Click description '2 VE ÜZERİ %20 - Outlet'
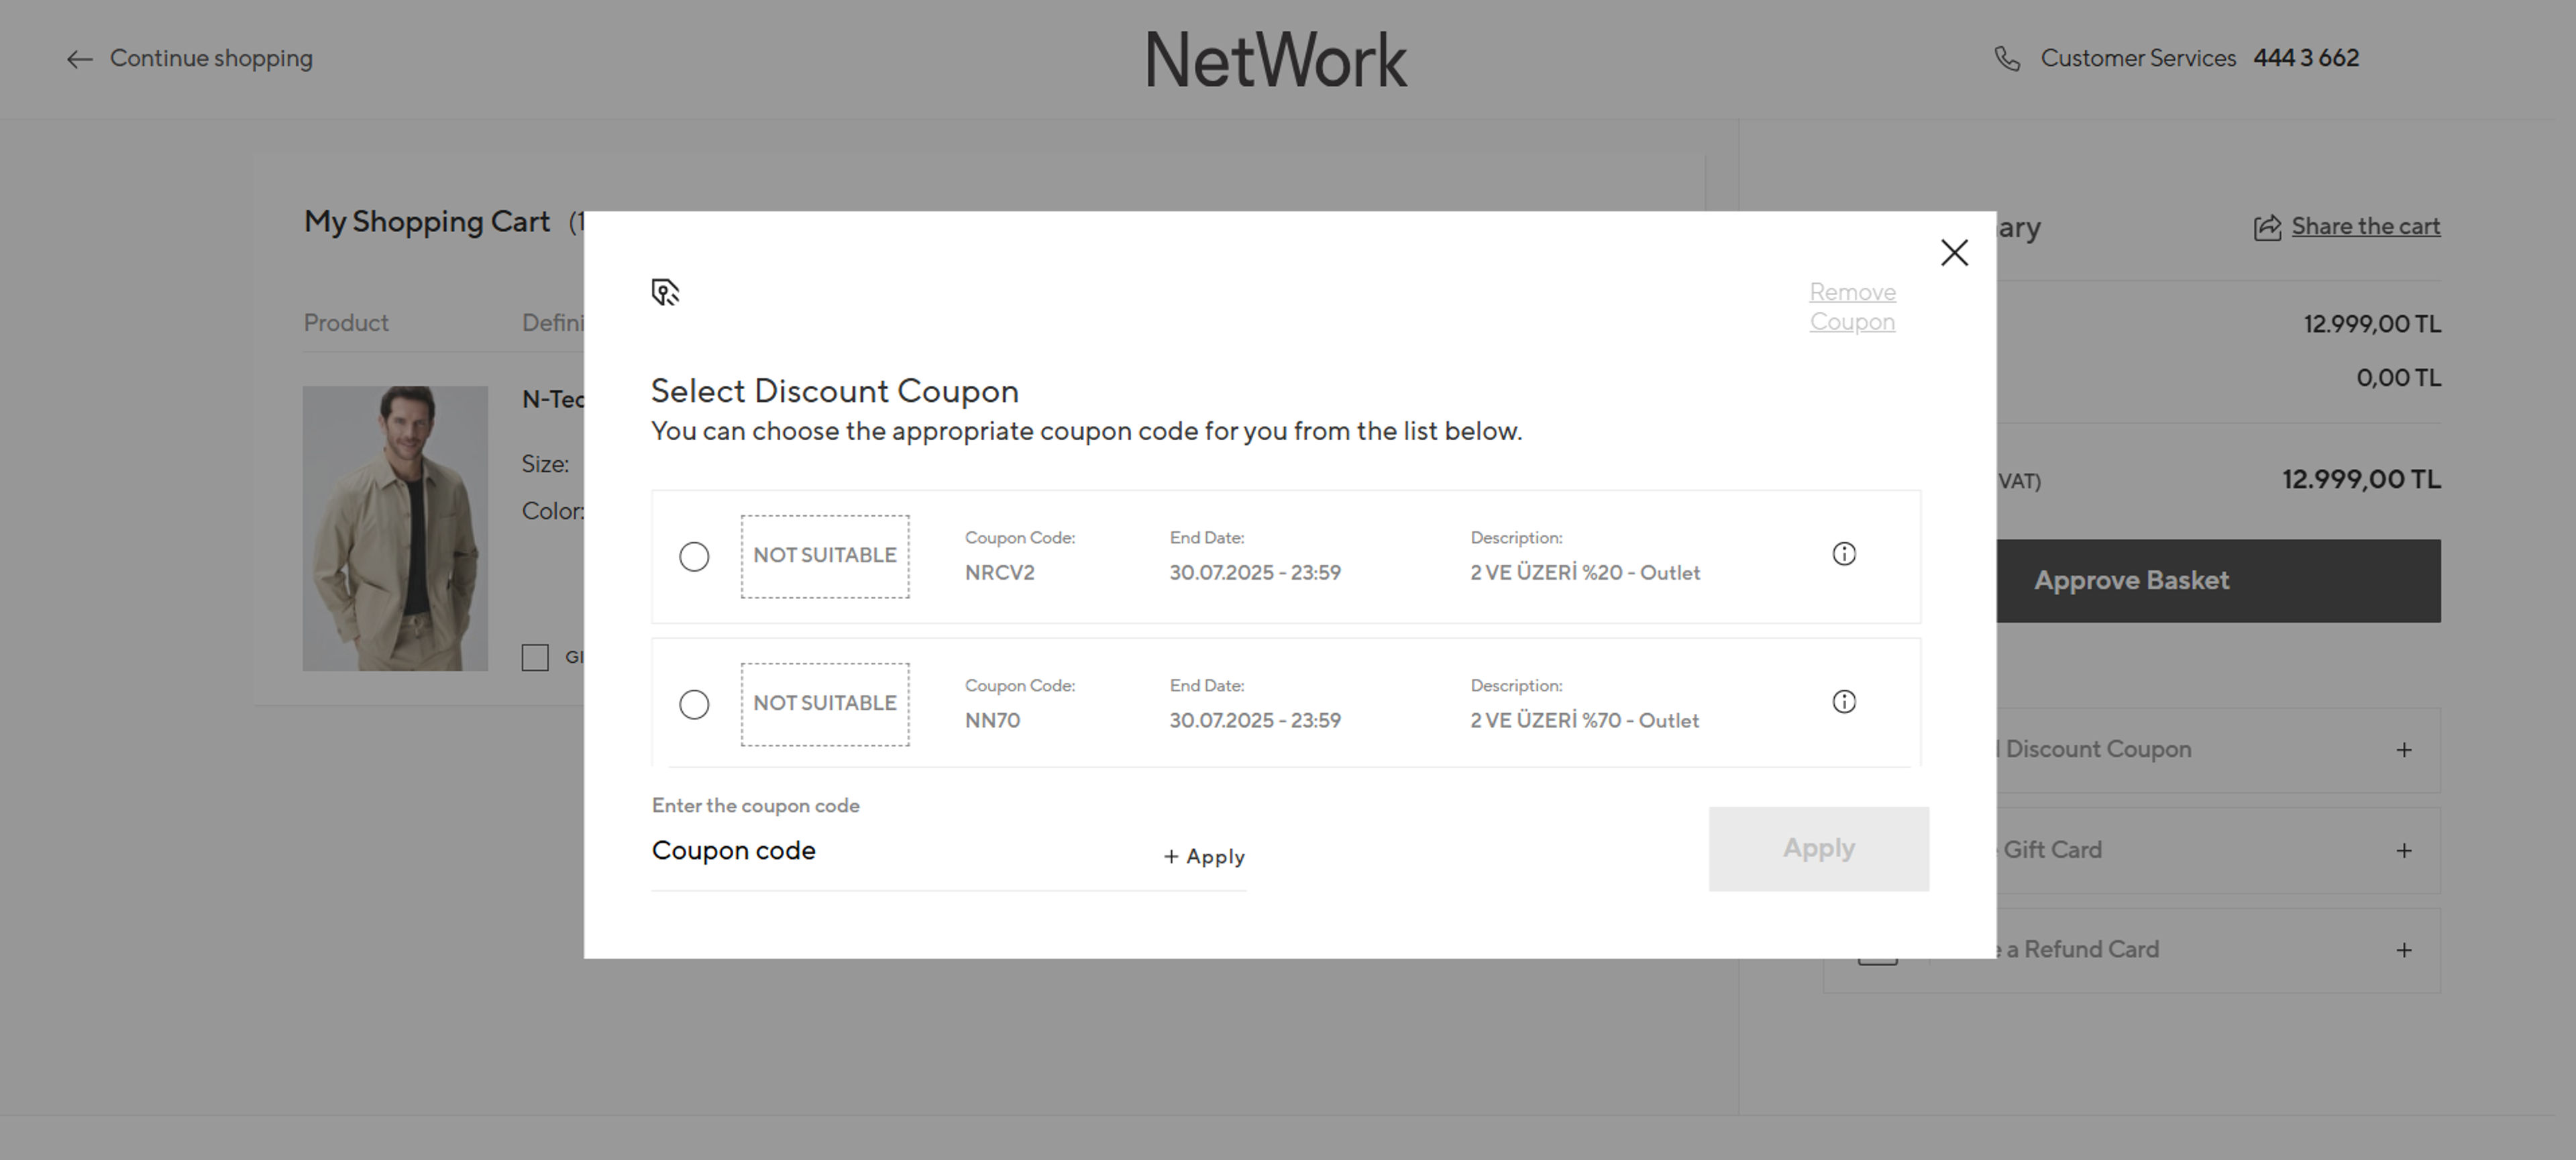The height and width of the screenshot is (1160, 2576). point(1584,573)
